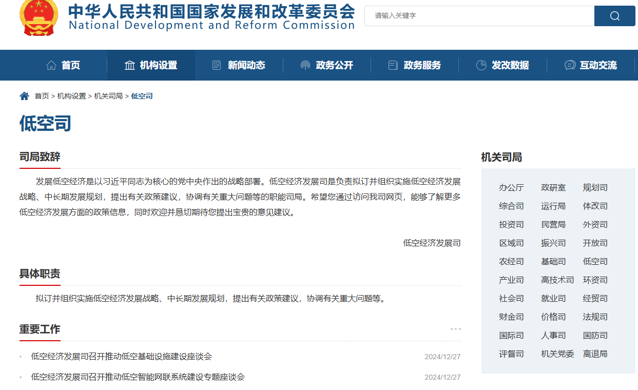Open the 低空基础设施建设座谈会 article
638x390 pixels.
[121, 356]
